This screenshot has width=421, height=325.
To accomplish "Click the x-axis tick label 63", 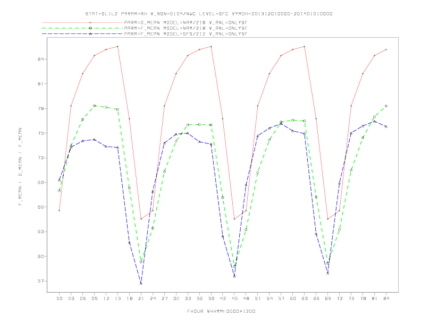I will point(305,298).
